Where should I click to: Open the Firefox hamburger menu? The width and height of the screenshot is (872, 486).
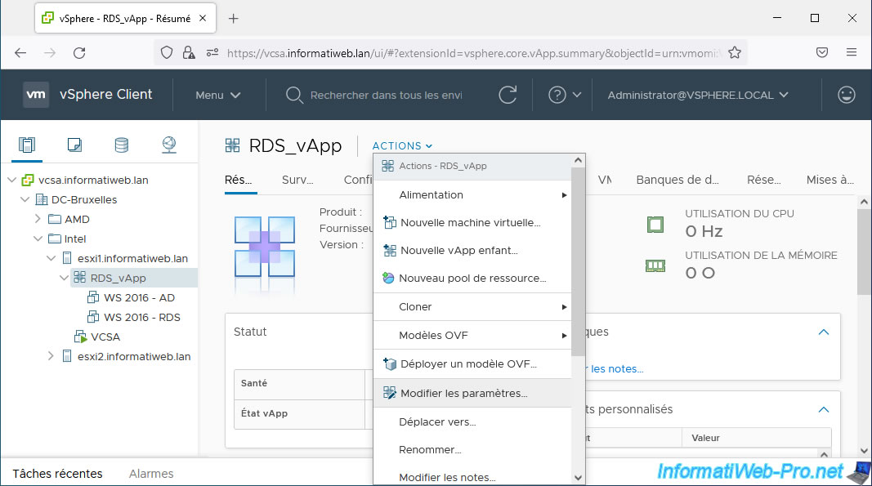point(851,52)
